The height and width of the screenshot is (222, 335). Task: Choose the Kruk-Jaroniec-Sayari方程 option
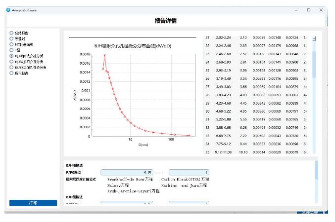(133, 191)
